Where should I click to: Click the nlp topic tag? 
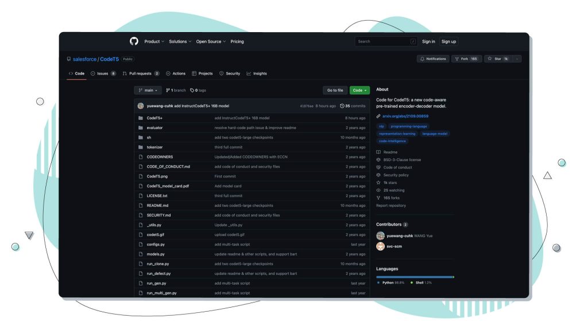click(381, 127)
